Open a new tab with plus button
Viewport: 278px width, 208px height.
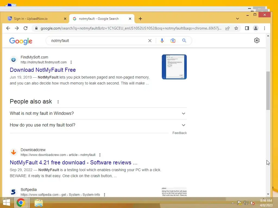pyautogui.click(x=140, y=19)
